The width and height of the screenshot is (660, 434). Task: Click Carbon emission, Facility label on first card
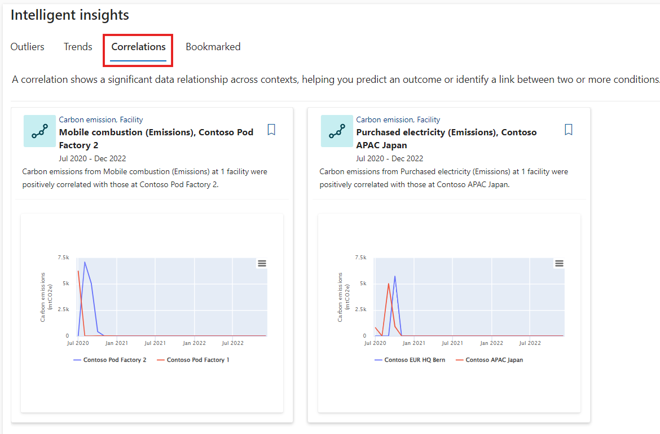tap(101, 120)
